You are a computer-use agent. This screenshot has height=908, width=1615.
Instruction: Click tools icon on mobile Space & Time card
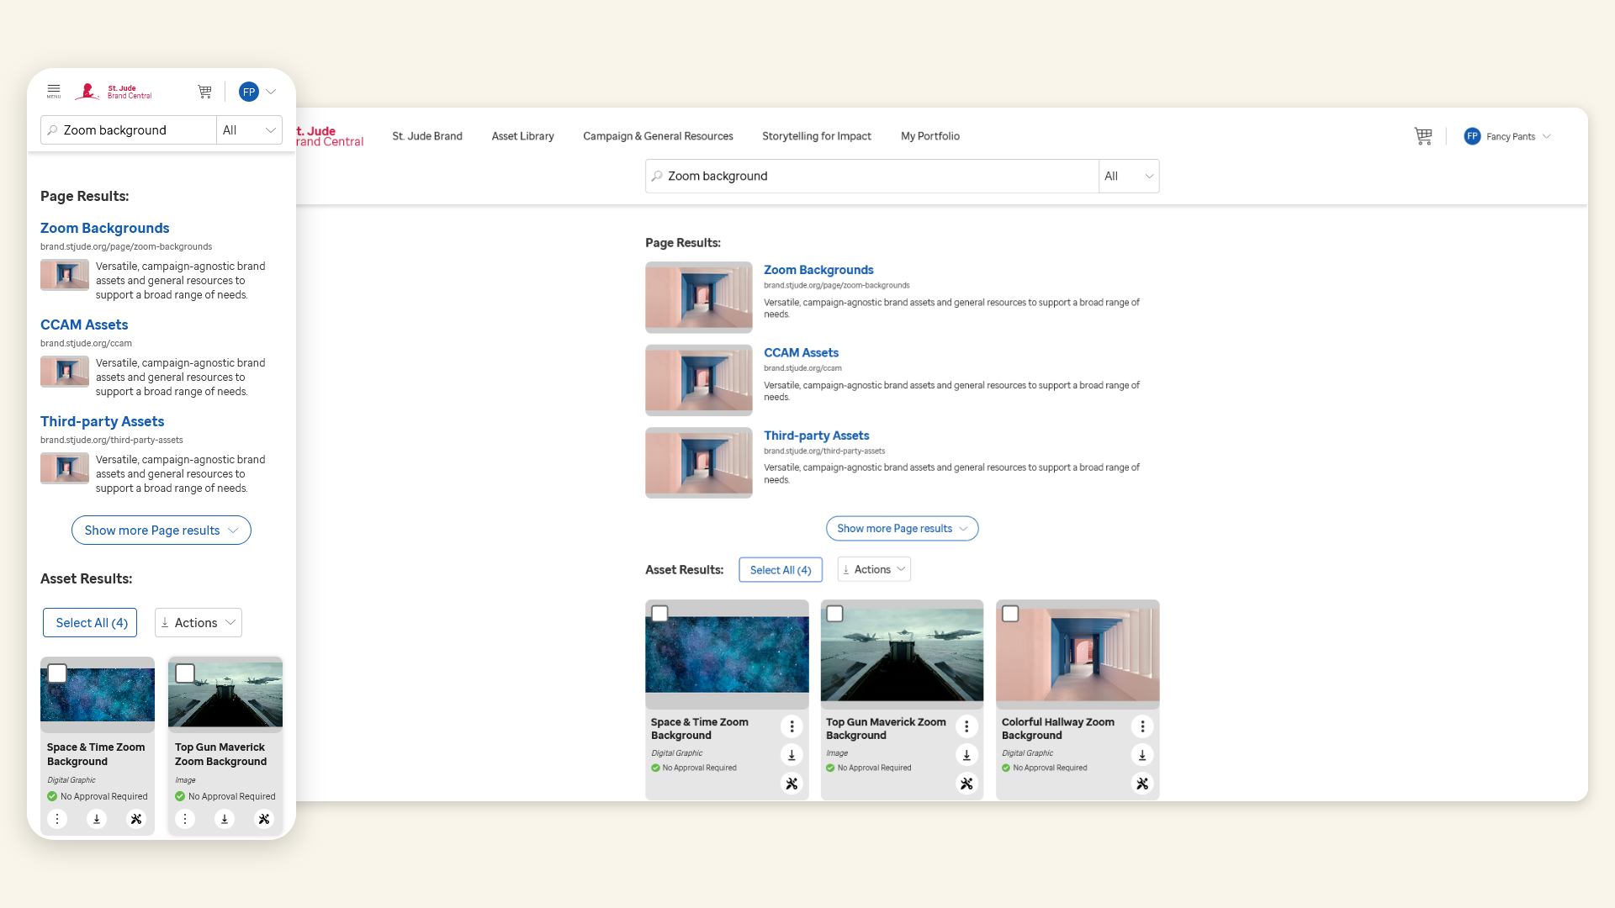[x=136, y=819]
